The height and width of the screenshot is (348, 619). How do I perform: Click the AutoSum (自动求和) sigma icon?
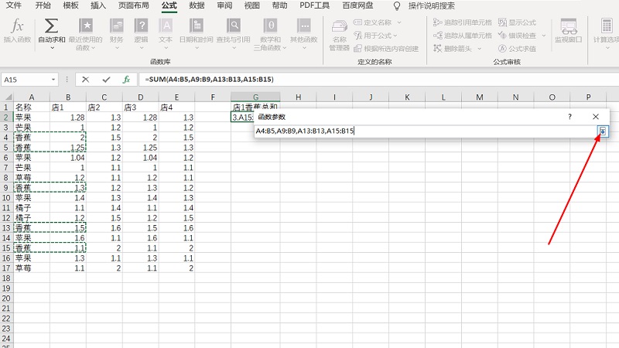(52, 26)
